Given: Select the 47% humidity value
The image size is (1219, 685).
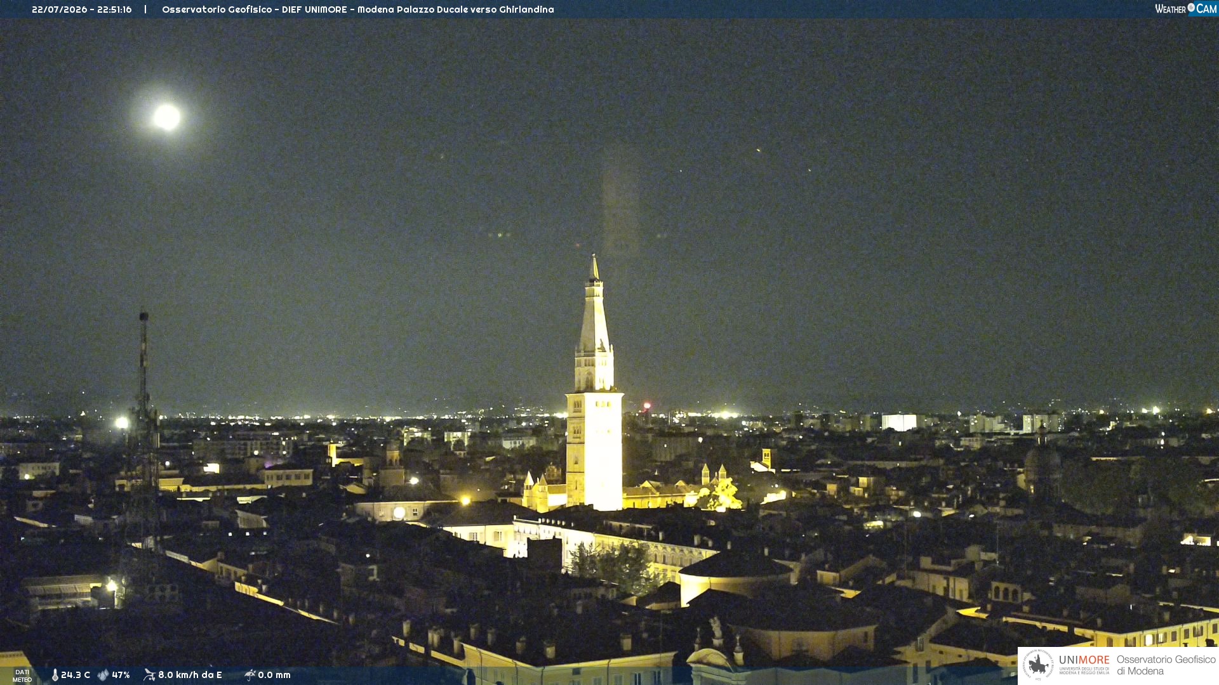Looking at the screenshot, I should pyautogui.click(x=121, y=675).
